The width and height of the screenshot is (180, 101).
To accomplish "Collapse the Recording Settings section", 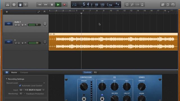I will [6, 79].
